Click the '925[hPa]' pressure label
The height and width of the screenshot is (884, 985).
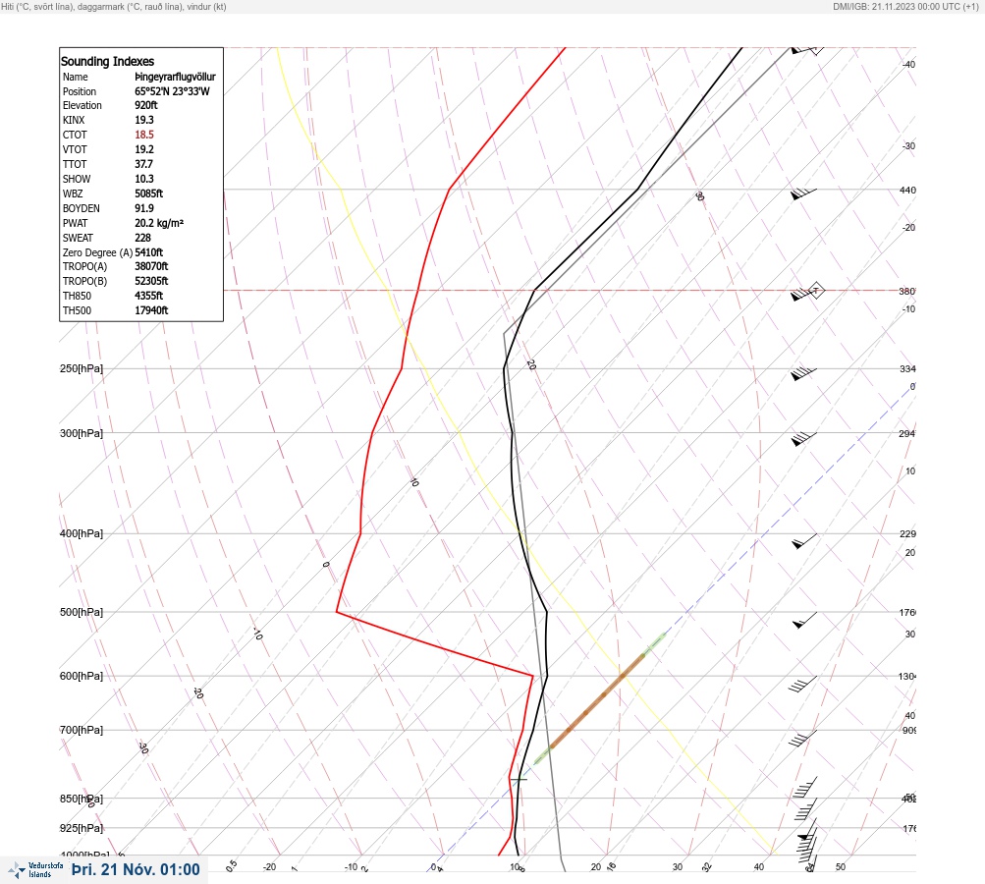[82, 828]
